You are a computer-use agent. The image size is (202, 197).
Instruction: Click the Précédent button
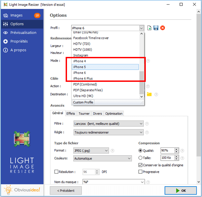click(x=66, y=191)
